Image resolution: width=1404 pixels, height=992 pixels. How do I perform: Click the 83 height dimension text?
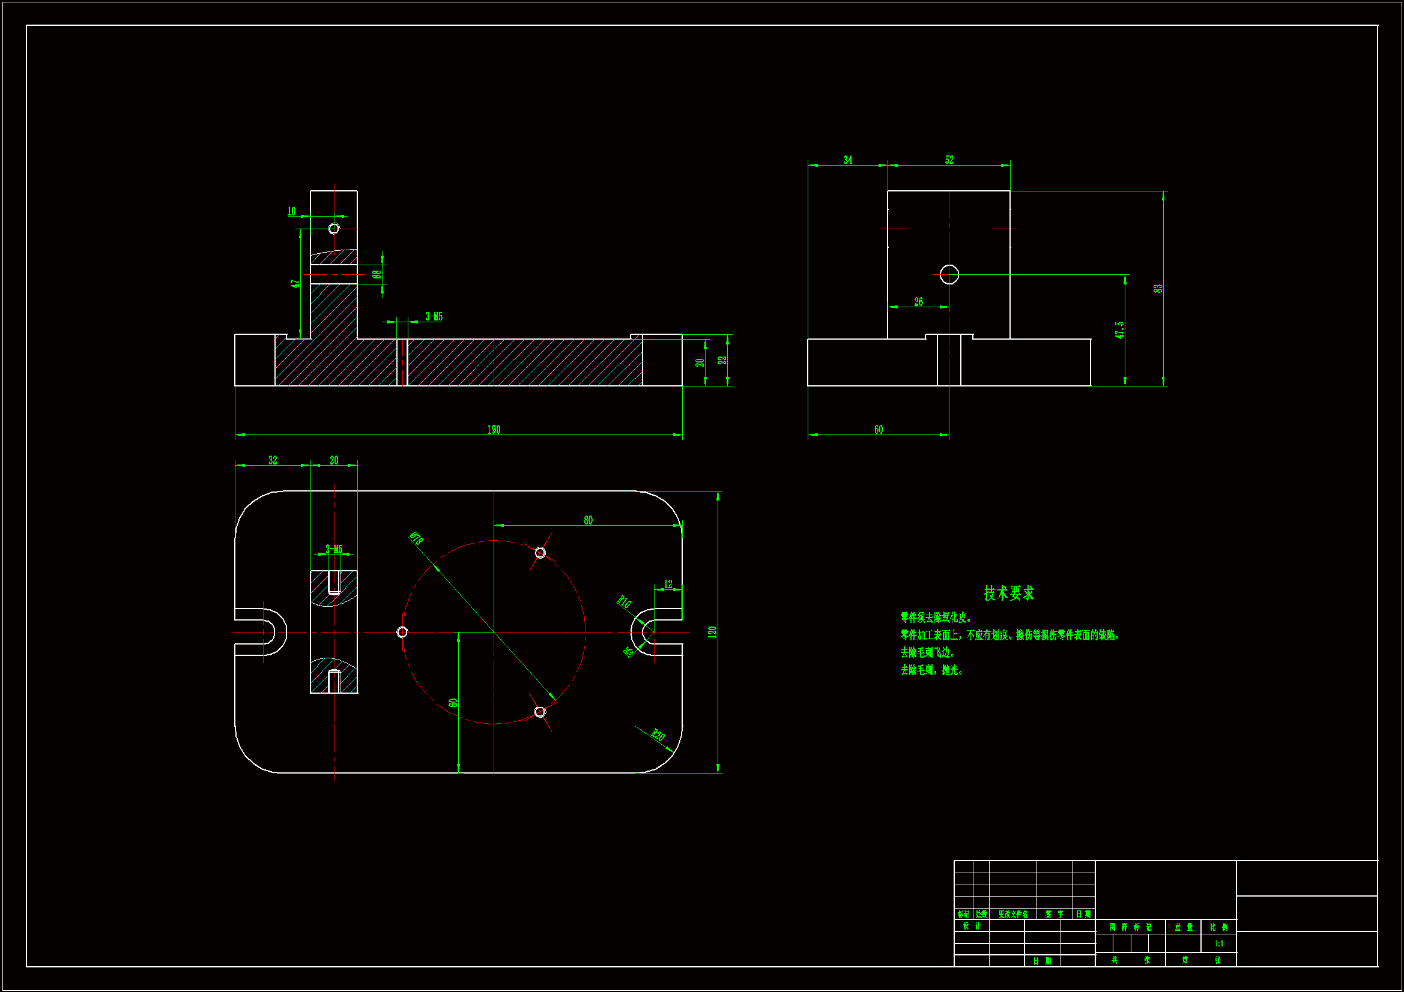(x=1158, y=289)
